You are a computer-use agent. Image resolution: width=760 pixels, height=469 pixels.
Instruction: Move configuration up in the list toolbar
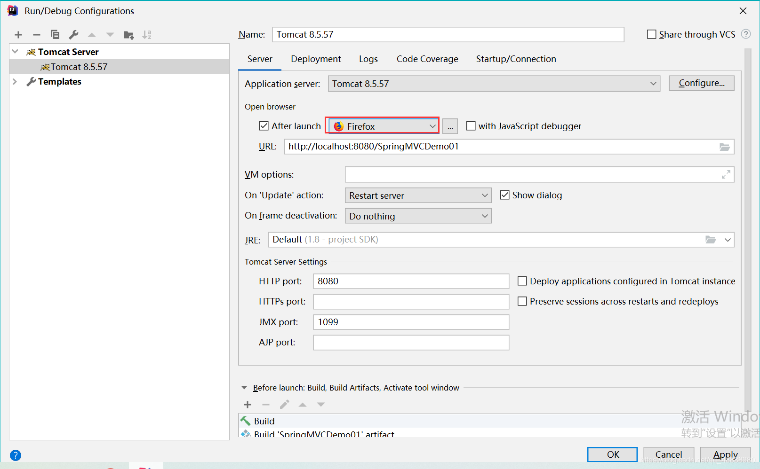tap(92, 35)
